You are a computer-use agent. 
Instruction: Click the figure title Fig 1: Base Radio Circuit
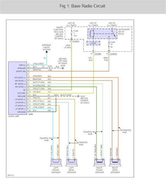pos(82,6)
